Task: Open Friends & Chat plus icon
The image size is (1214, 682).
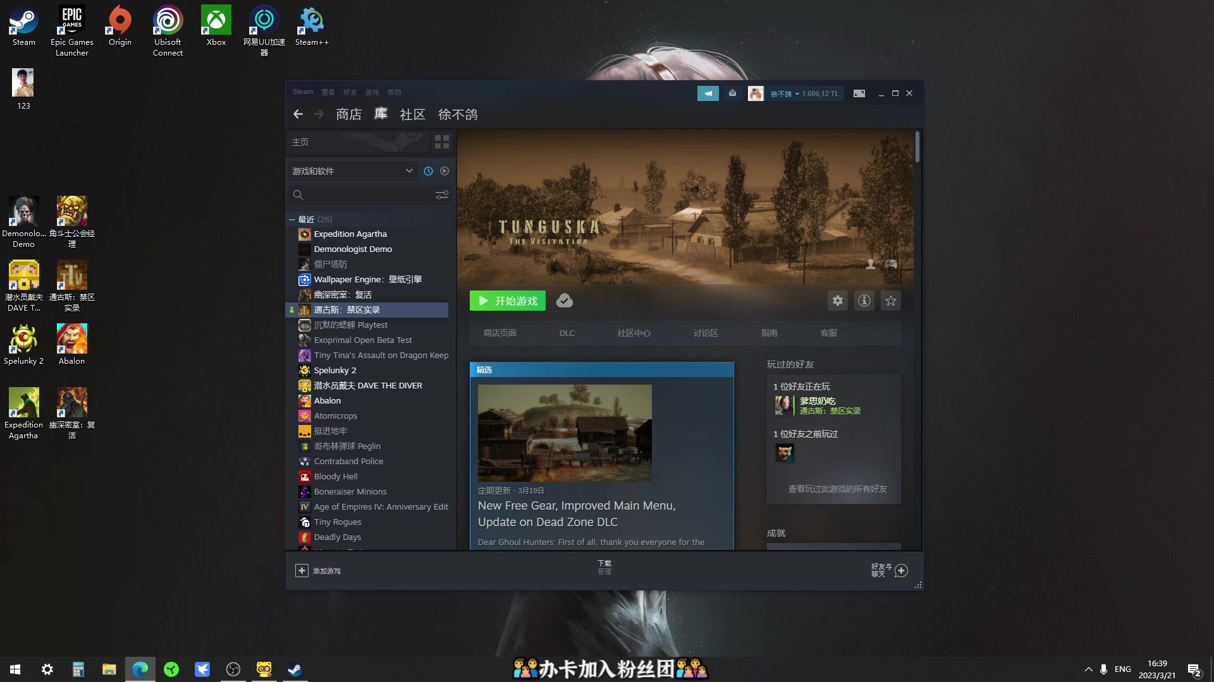Action: (902, 570)
